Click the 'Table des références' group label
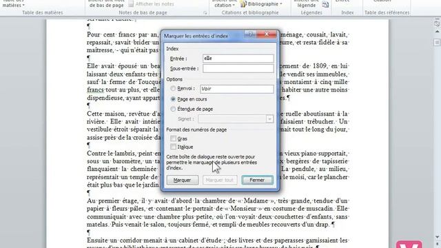Viewport: 441px width, 248px height. click(387, 12)
